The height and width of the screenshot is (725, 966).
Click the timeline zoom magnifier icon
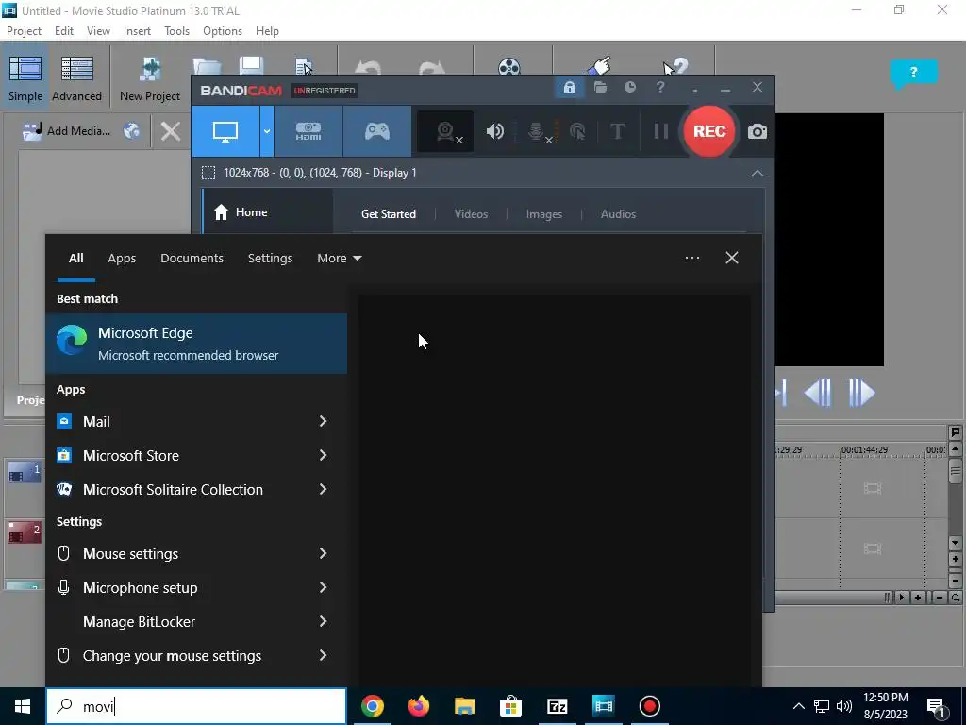955,598
